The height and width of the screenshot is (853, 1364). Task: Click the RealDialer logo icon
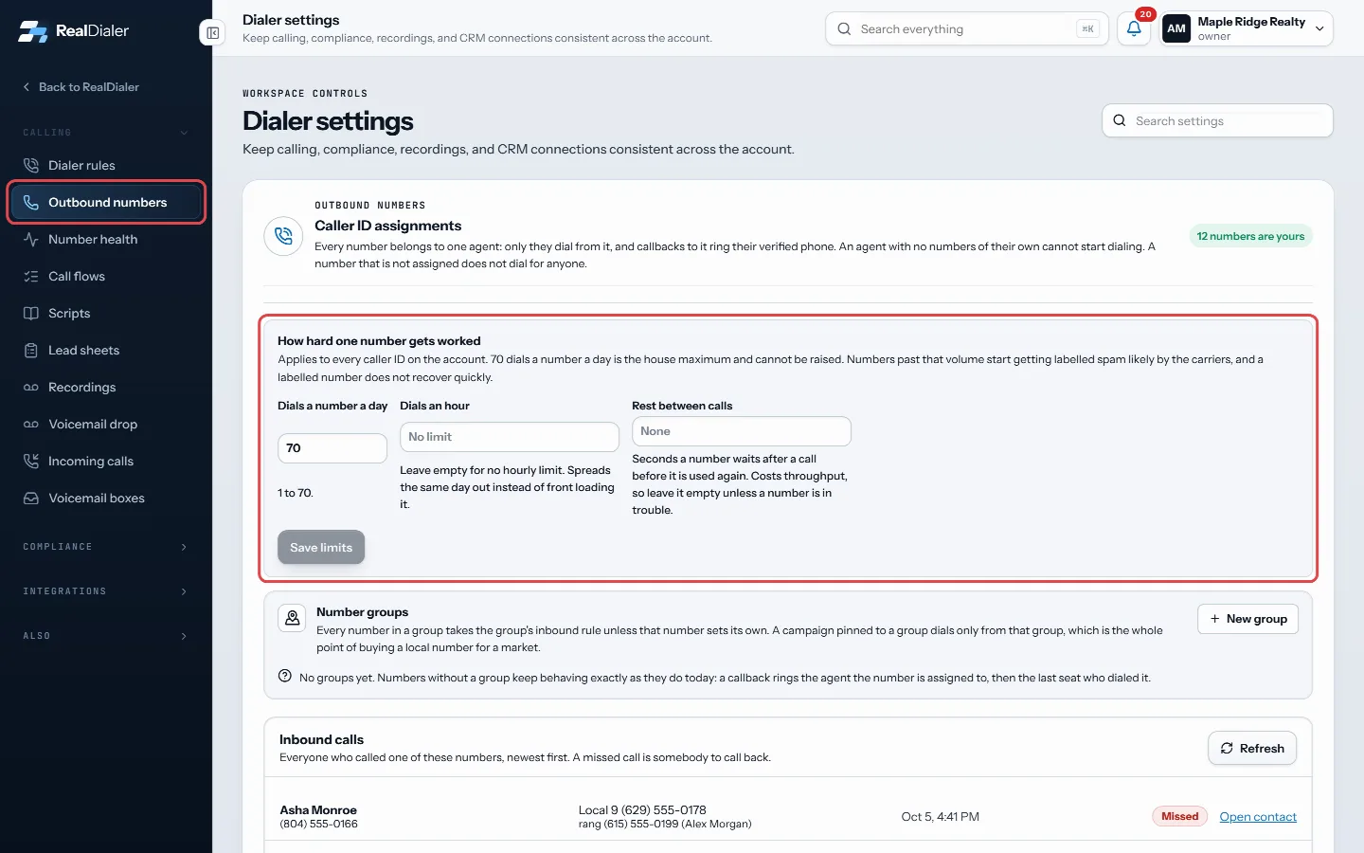click(x=33, y=31)
